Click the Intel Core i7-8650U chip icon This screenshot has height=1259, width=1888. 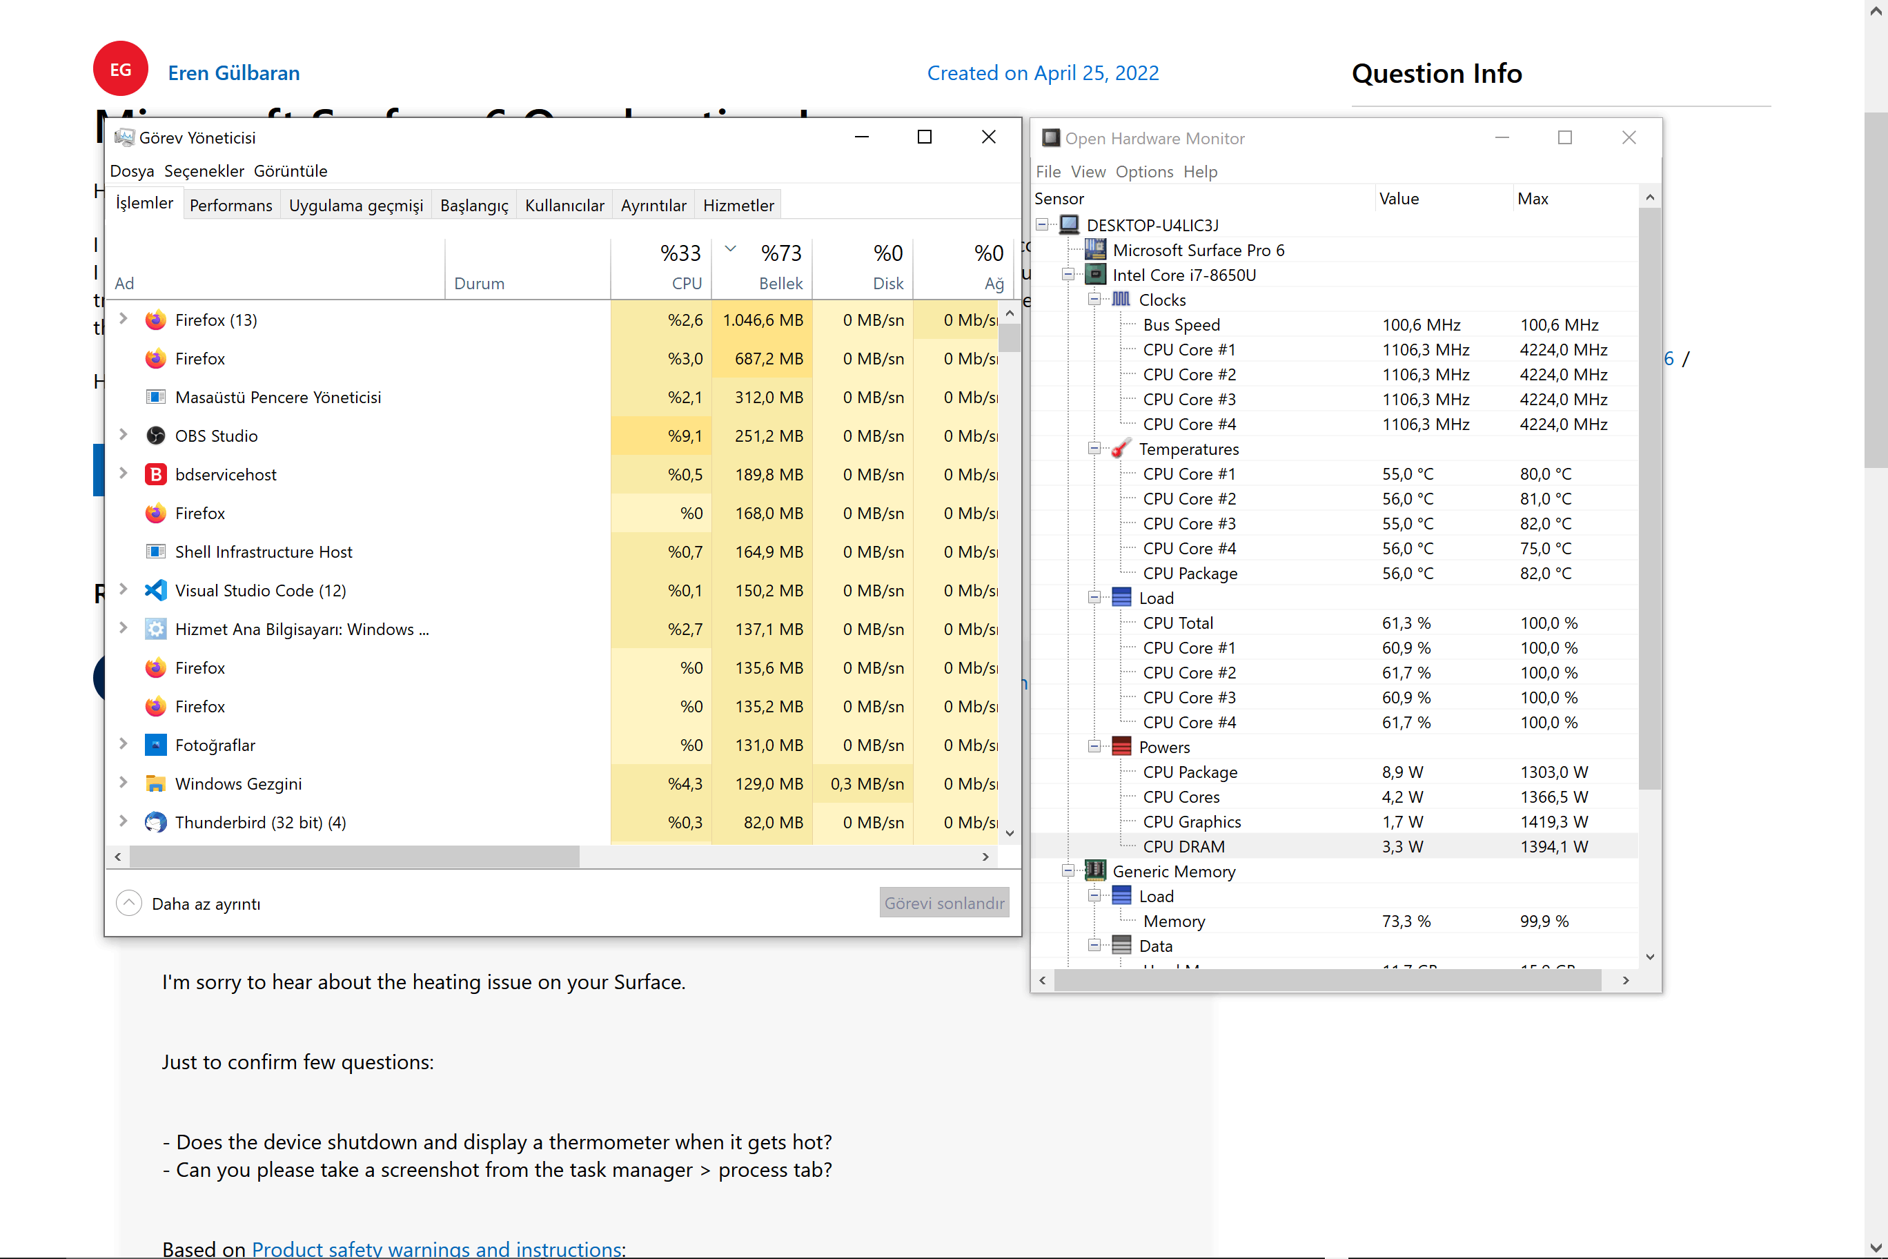tap(1095, 275)
